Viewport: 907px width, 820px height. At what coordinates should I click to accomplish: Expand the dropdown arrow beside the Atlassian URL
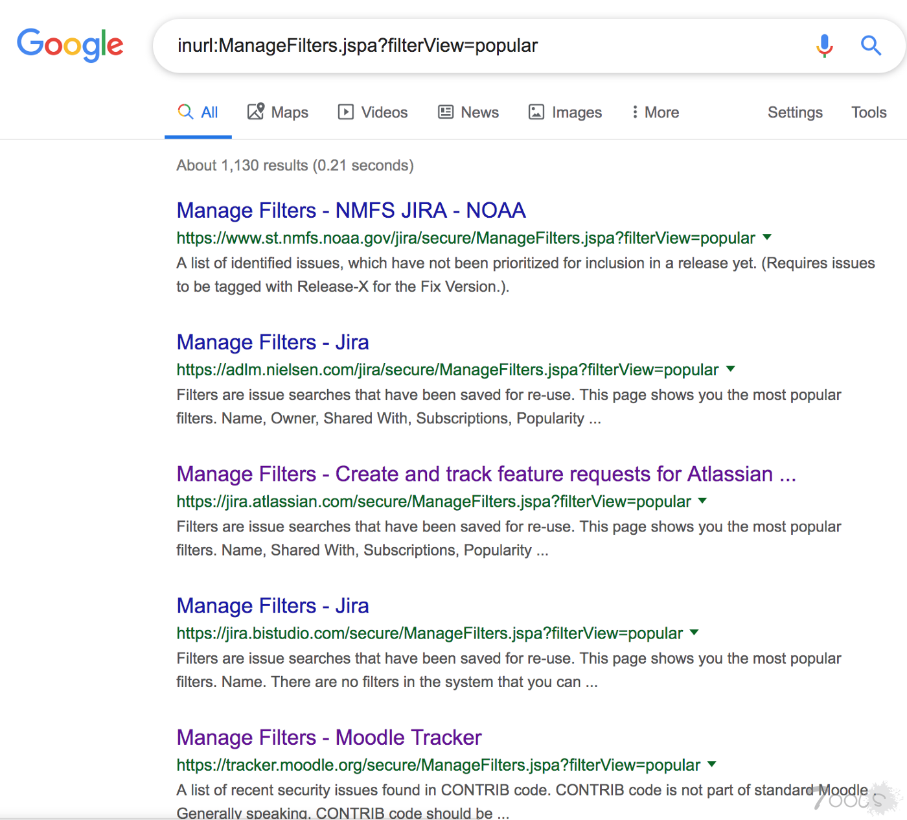point(703,500)
